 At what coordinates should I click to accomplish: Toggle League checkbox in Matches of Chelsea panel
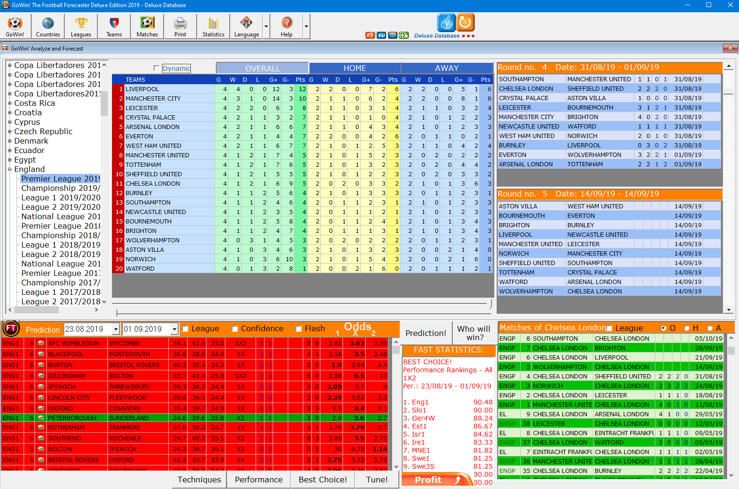[609, 328]
